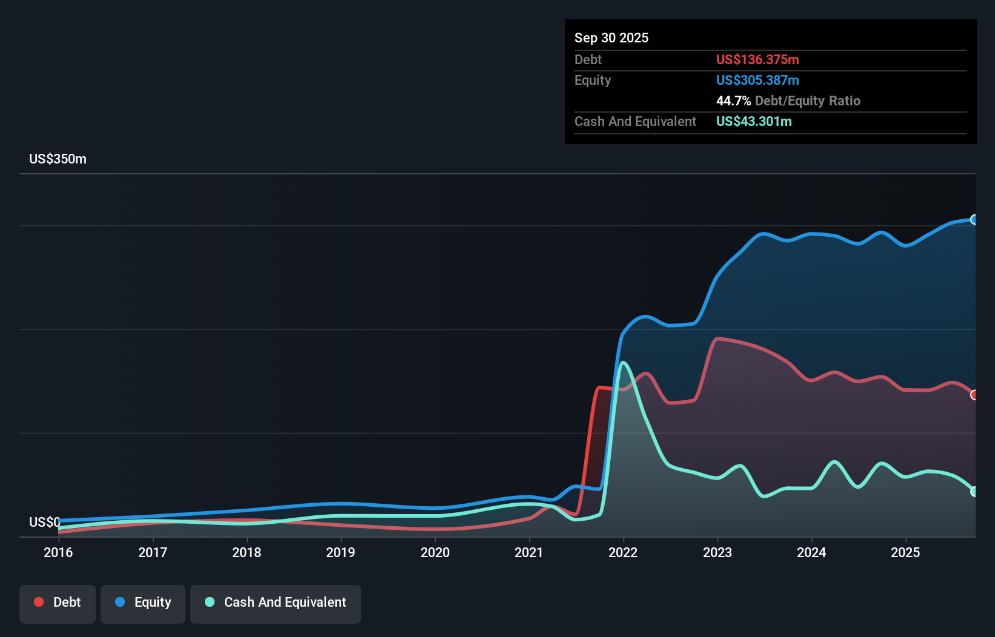This screenshot has height=637, width=995.
Task: Click the Equity value US$305.387m in tooltip
Action: click(757, 80)
